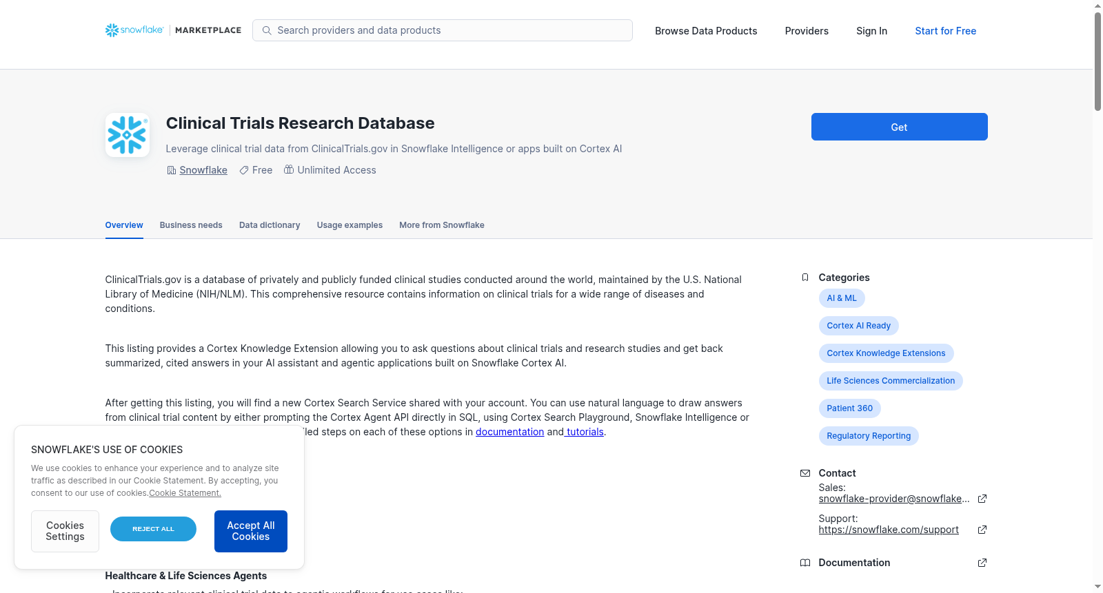The width and height of the screenshot is (1103, 593).
Task: Open the snowflake-provider sales email link
Action: (894, 499)
